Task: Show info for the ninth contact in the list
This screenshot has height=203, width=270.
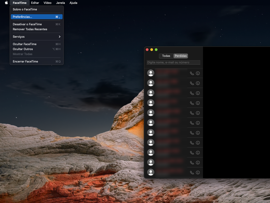Action: [x=198, y=153]
